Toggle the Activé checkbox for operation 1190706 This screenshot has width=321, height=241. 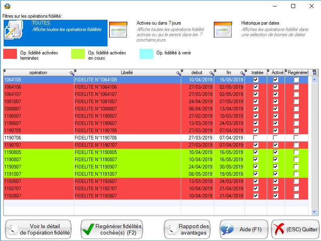click(276, 138)
